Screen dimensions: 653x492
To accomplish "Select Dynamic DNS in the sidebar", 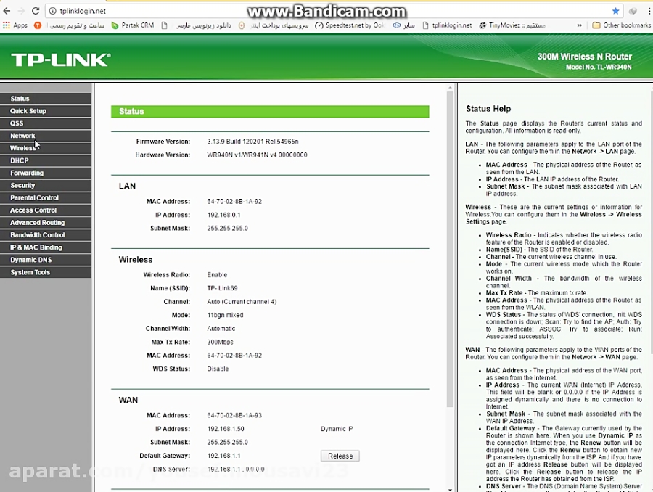I will (46, 260).
